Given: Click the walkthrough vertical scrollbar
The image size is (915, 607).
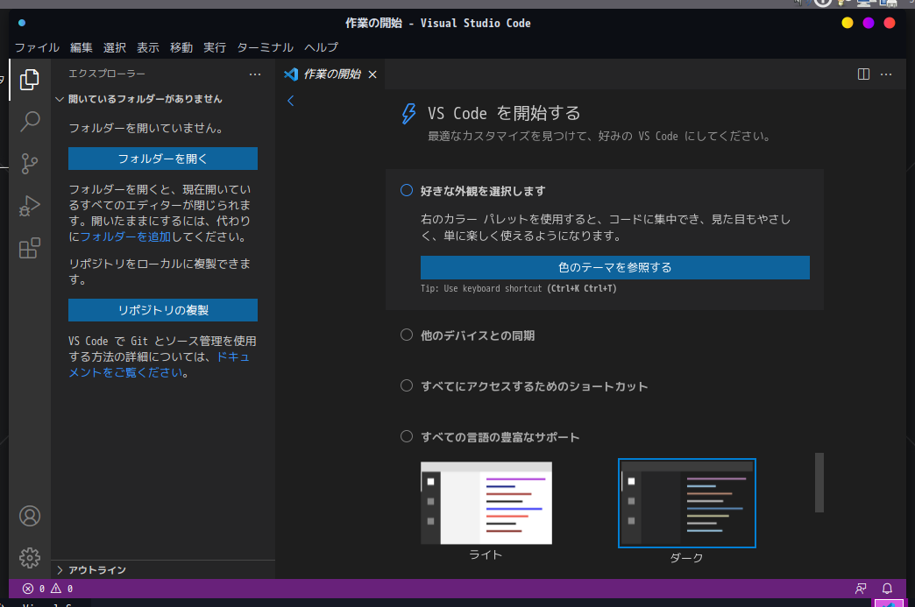Looking at the screenshot, I should [x=819, y=483].
